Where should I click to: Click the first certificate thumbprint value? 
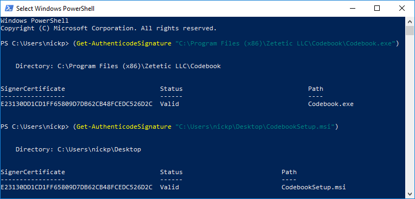pos(76,104)
